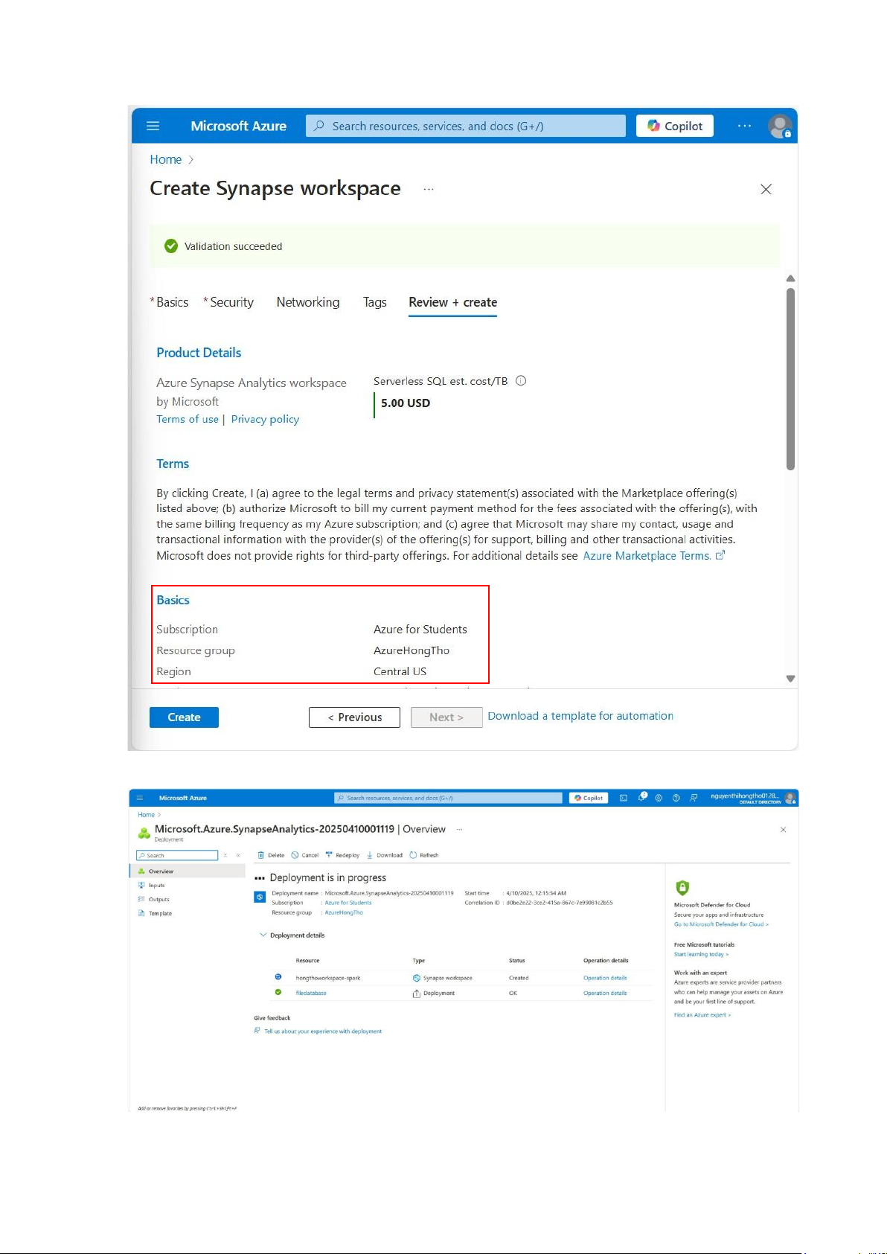Open the notifications bell
Viewport: 887px width, 1254px height.
click(642, 797)
